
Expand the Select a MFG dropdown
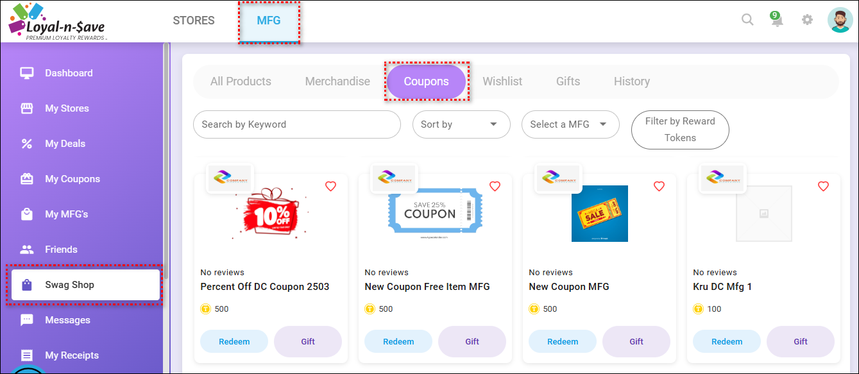[x=570, y=124]
